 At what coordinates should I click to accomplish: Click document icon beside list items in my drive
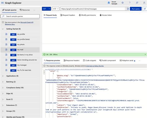click(6, 55)
